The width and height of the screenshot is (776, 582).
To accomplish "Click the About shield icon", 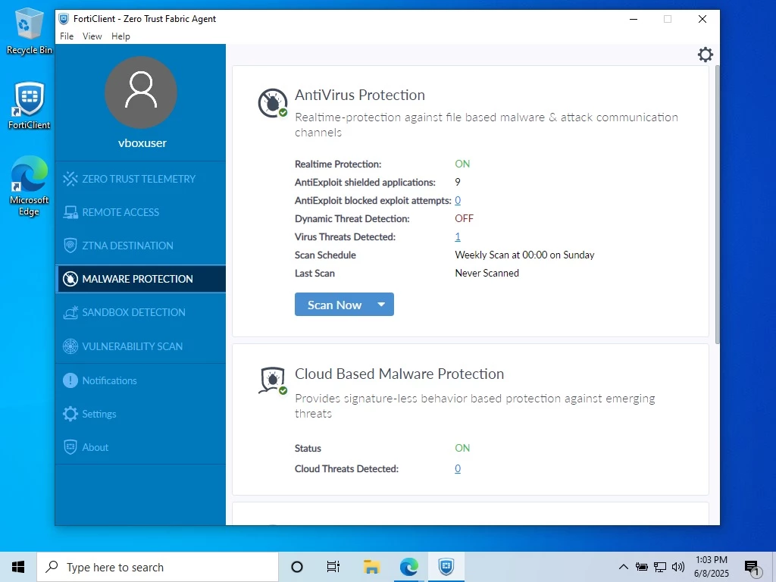I will (x=70, y=447).
